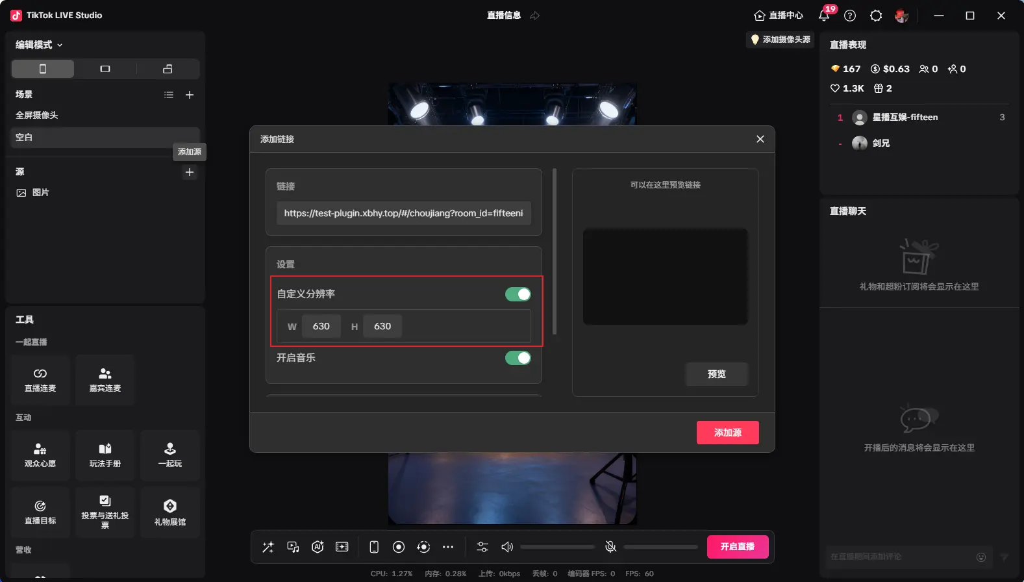Click the 预览 button
This screenshot has height=582, width=1024.
coord(716,374)
